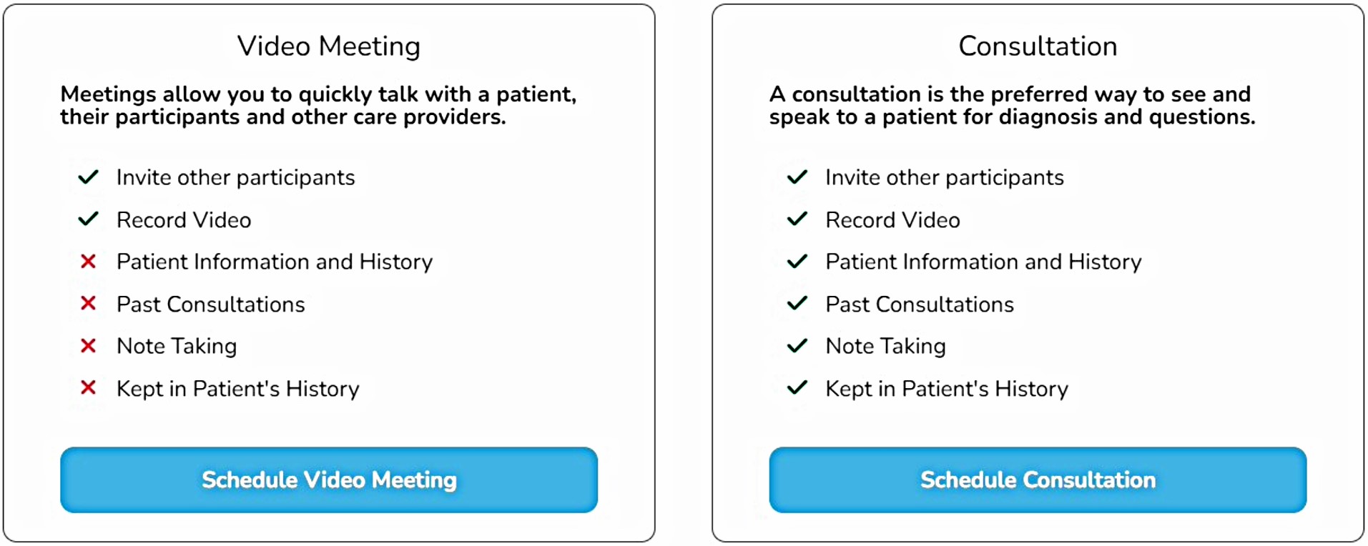Click 'Note Taking' text in Video Meeting card

point(177,347)
